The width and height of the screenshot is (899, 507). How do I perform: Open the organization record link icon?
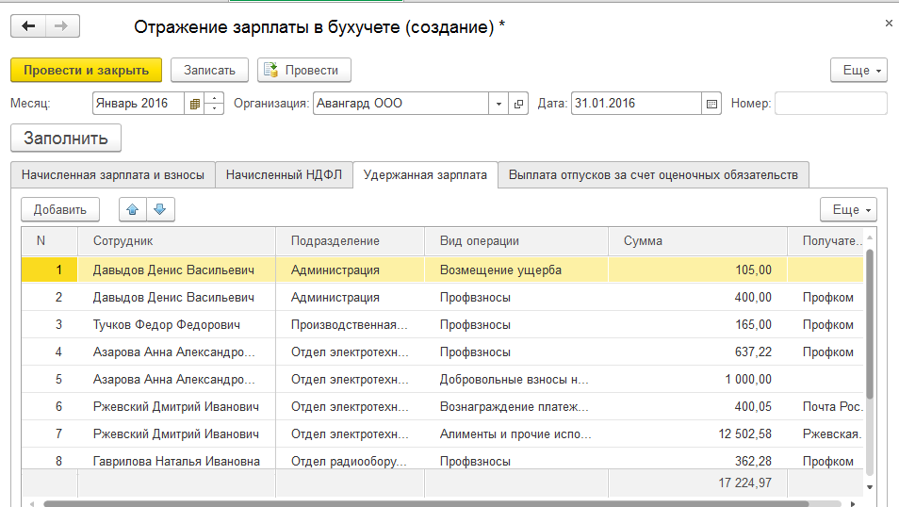click(519, 104)
